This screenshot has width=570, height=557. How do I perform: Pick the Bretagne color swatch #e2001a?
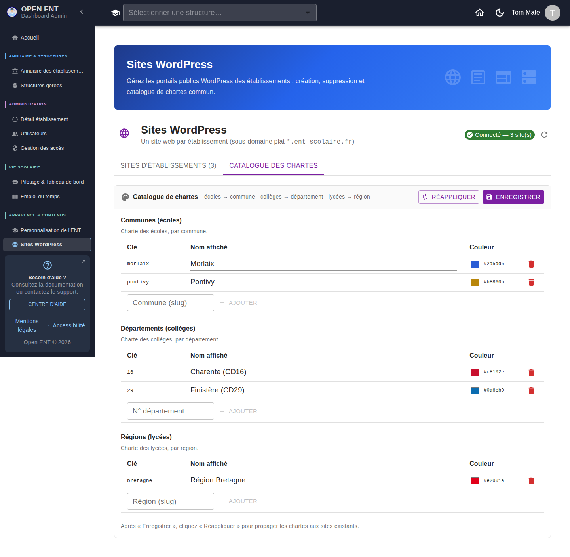click(475, 481)
